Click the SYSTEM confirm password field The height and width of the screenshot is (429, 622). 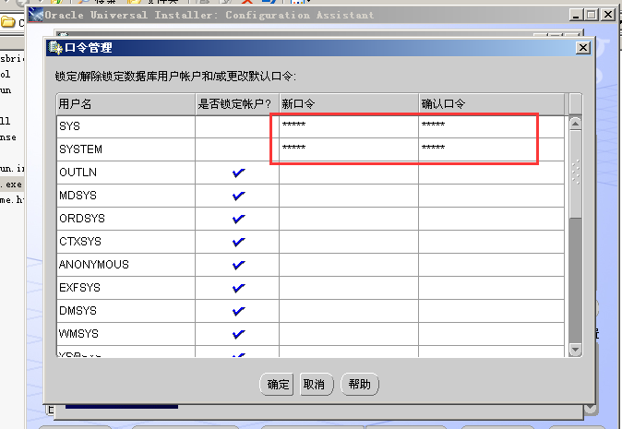pyautogui.click(x=491, y=149)
